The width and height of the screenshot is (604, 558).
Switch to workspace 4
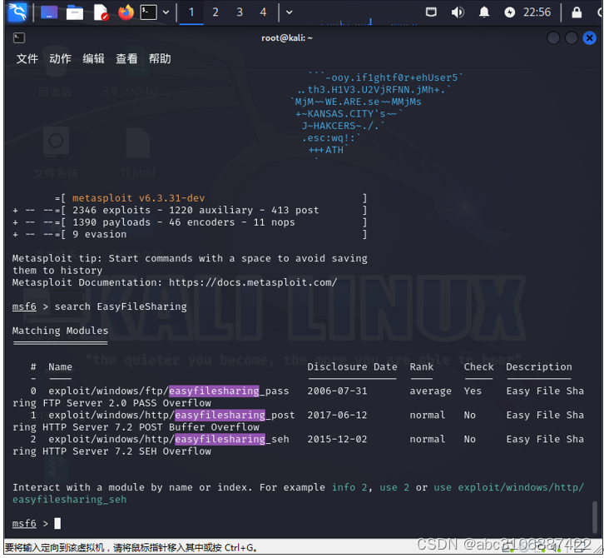[x=263, y=12]
